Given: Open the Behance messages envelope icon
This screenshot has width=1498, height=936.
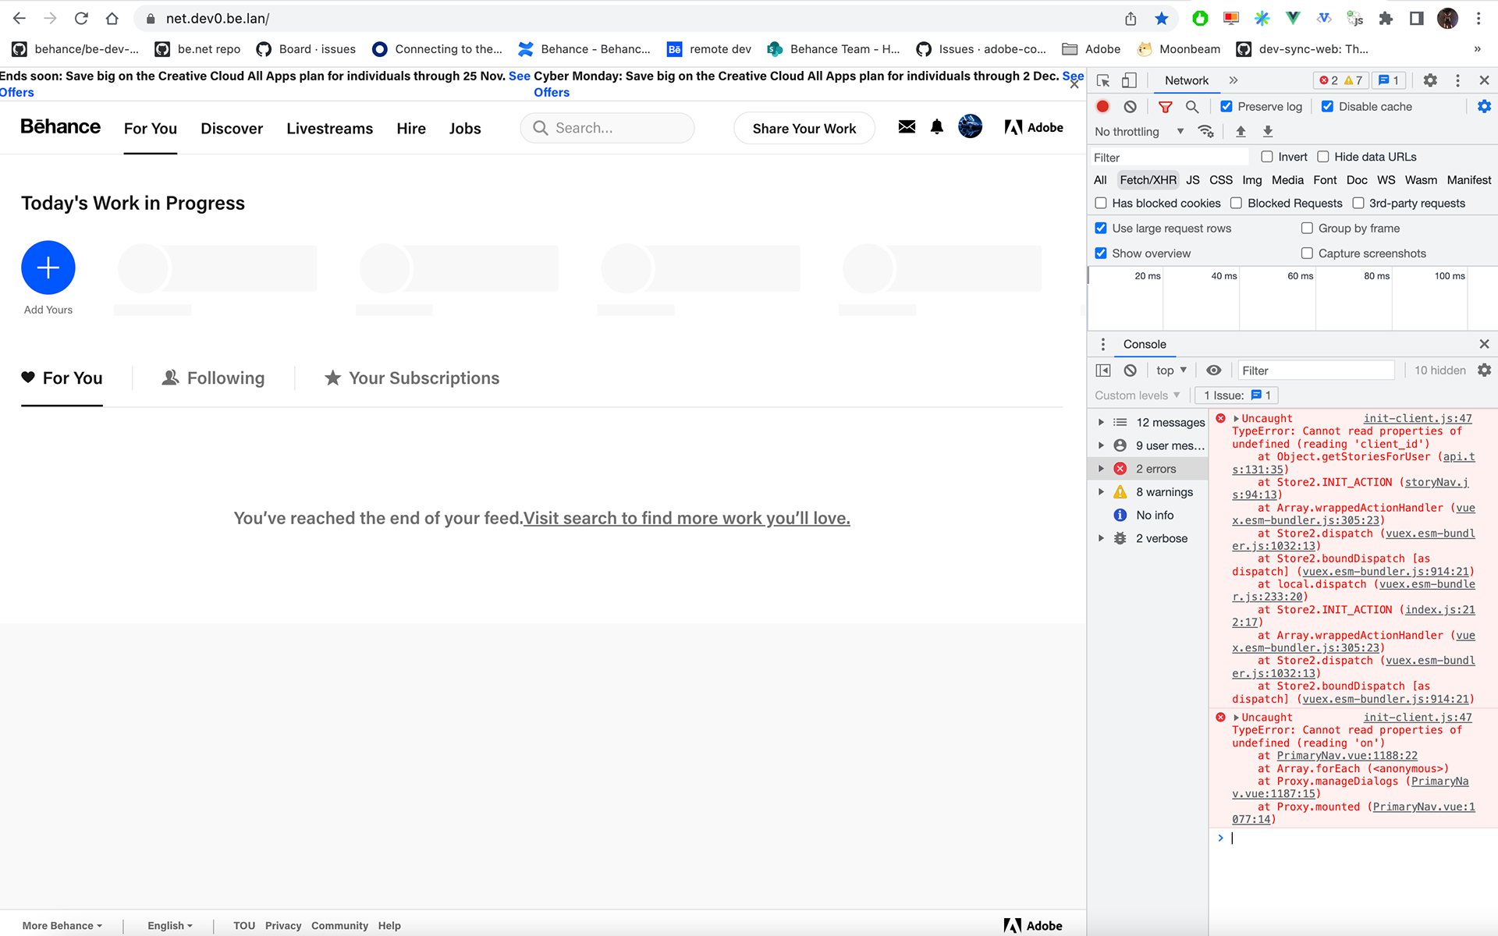Looking at the screenshot, I should [907, 127].
